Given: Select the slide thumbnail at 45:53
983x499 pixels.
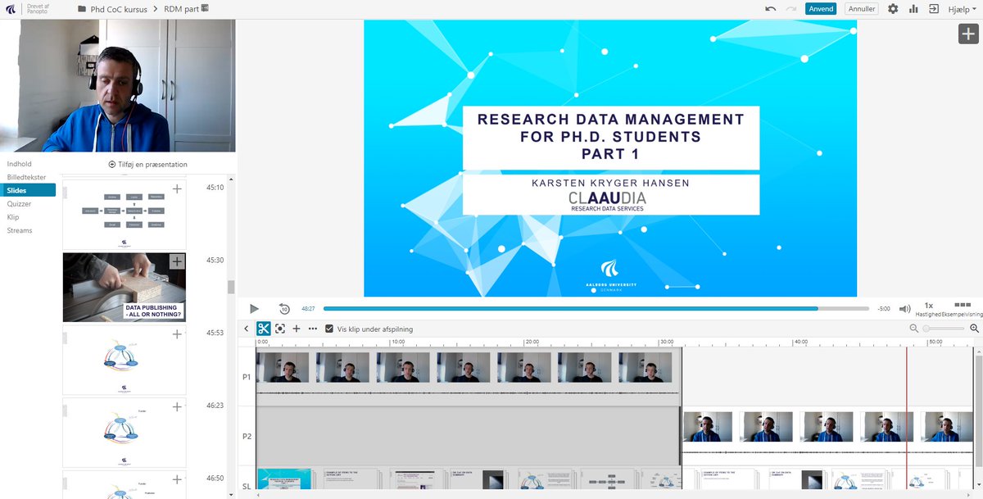Looking at the screenshot, I should [x=125, y=360].
